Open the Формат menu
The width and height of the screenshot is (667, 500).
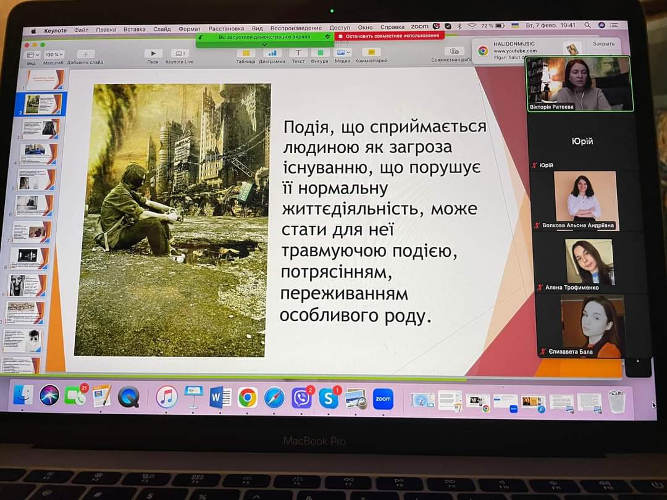[x=190, y=29]
